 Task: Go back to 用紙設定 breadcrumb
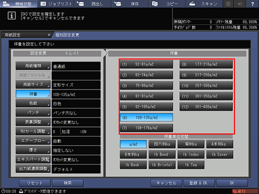(27, 35)
